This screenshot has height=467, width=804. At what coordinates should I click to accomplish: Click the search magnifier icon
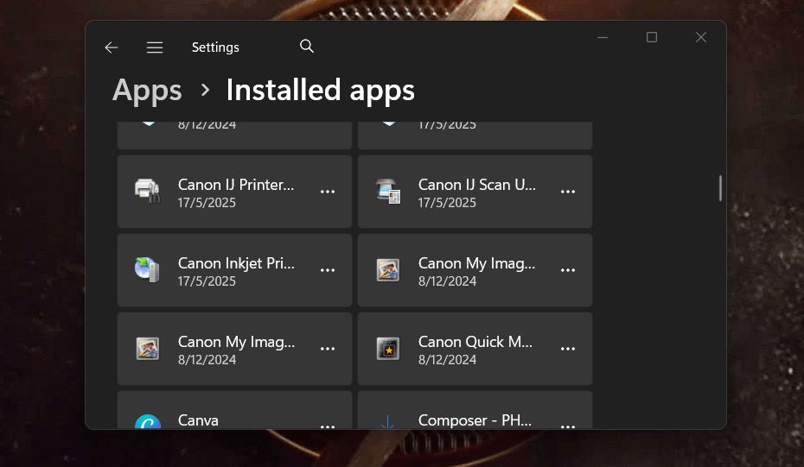pos(306,47)
